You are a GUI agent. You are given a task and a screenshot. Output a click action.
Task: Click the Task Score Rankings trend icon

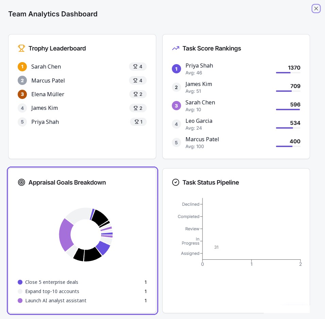pos(176,48)
